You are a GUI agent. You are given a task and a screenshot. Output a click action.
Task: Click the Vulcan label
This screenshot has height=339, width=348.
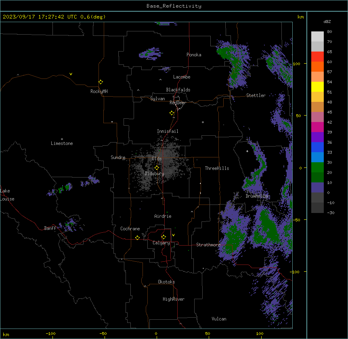[219, 319]
